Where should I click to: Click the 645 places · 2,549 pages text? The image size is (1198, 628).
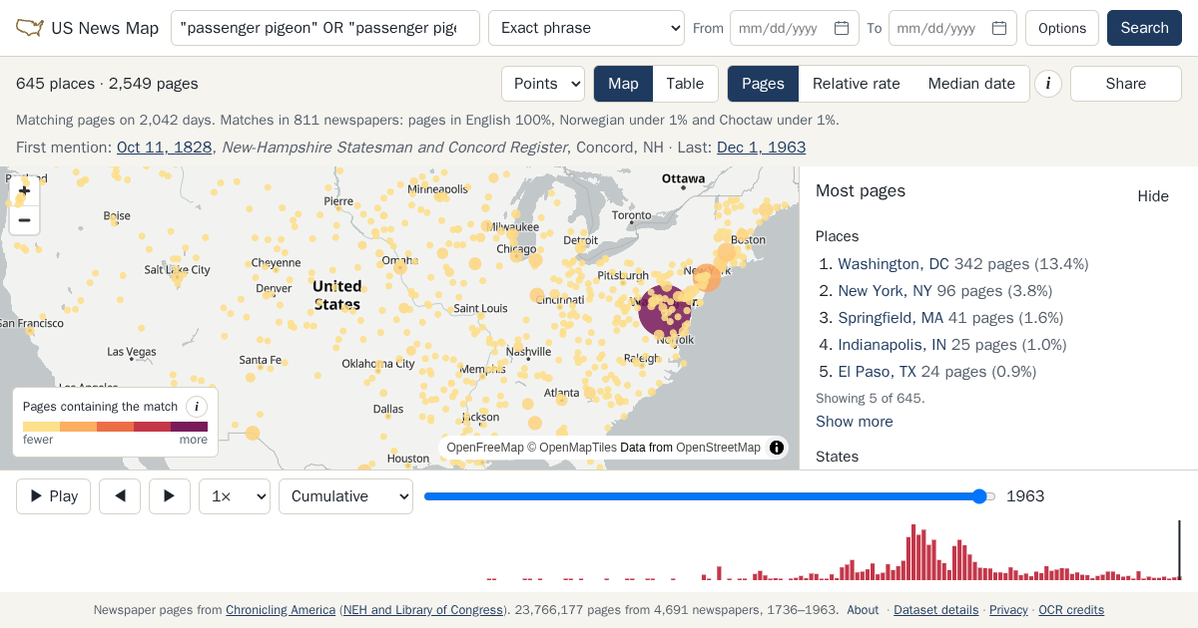point(107,84)
